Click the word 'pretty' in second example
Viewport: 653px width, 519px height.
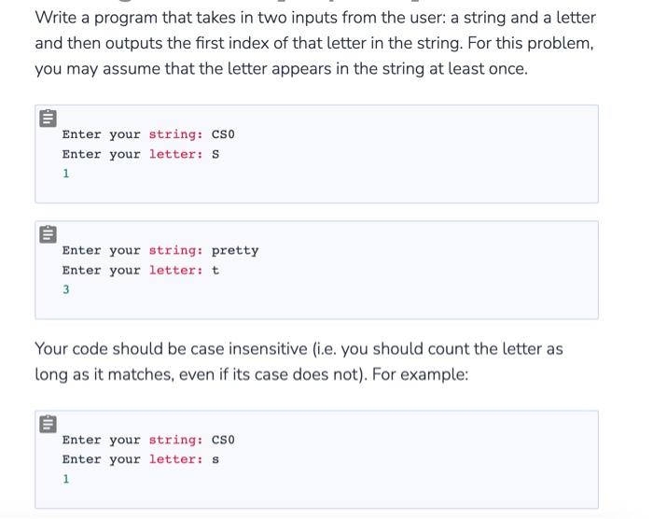point(235,250)
